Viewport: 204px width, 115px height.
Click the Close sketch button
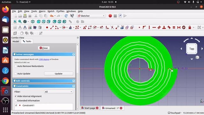44,48
